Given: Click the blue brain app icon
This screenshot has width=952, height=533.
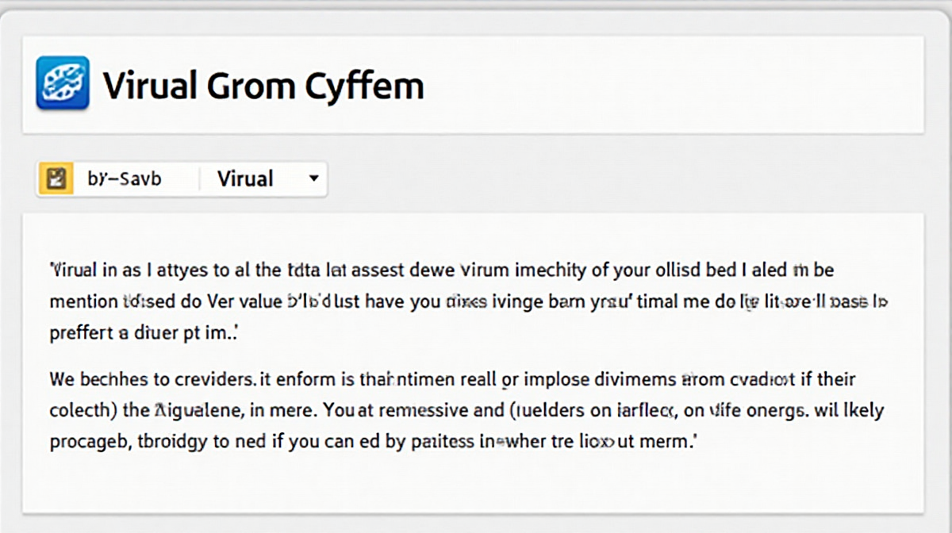Looking at the screenshot, I should [63, 82].
